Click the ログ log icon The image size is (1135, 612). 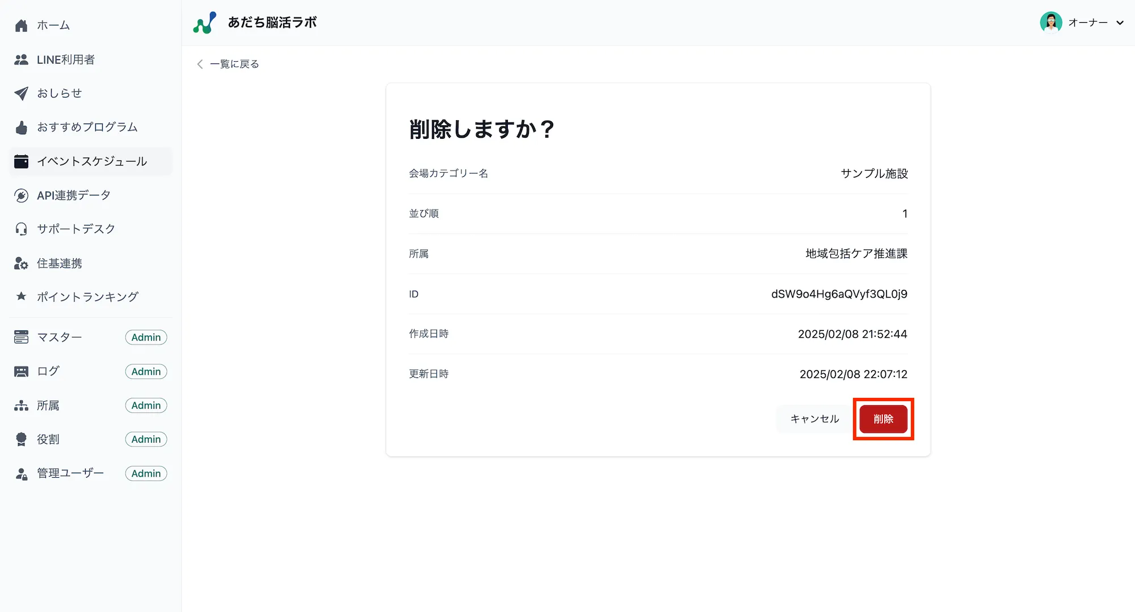(21, 371)
